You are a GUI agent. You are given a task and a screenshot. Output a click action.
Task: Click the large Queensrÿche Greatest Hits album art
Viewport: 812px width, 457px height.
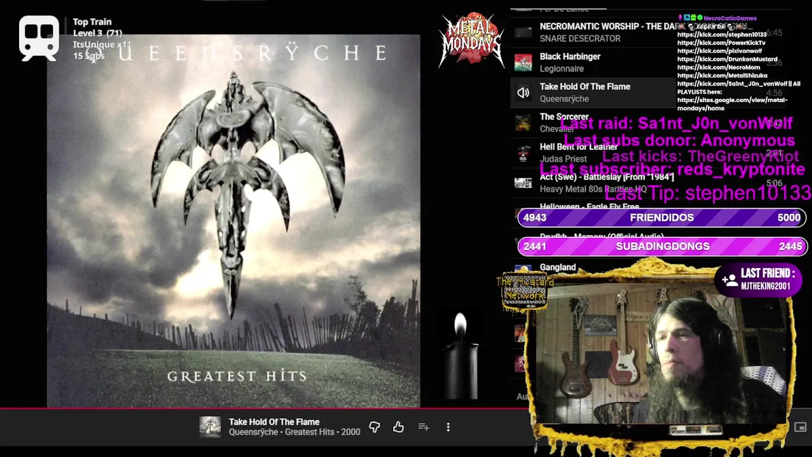pos(233,221)
